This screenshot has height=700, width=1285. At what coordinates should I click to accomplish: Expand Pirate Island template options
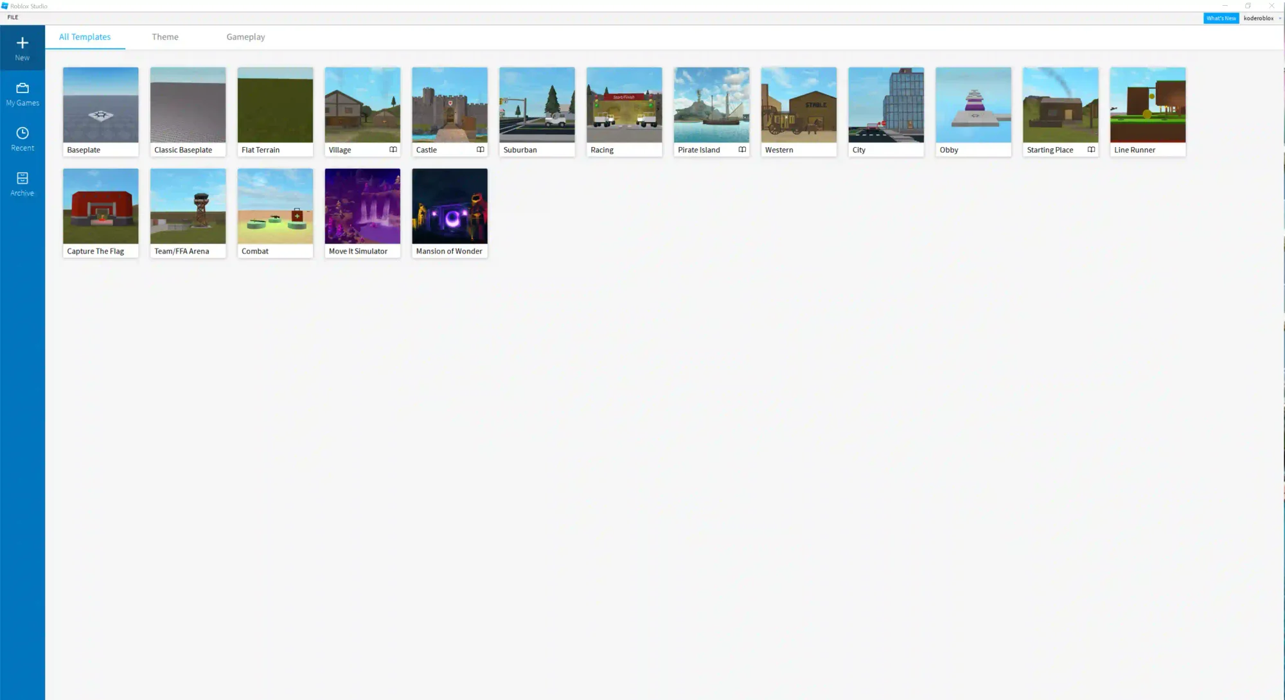pyautogui.click(x=741, y=149)
